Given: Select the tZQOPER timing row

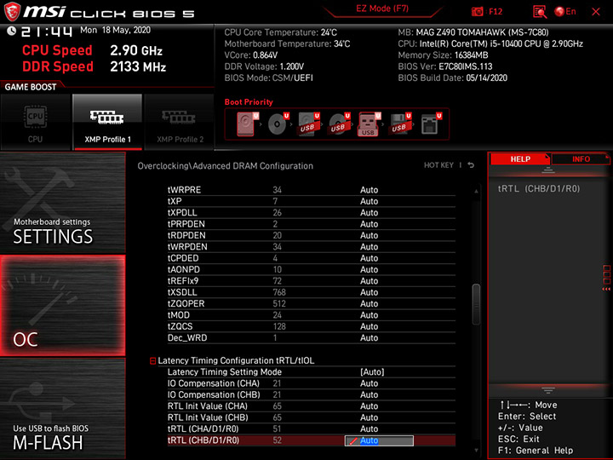Looking at the screenshot, I should click(312, 303).
